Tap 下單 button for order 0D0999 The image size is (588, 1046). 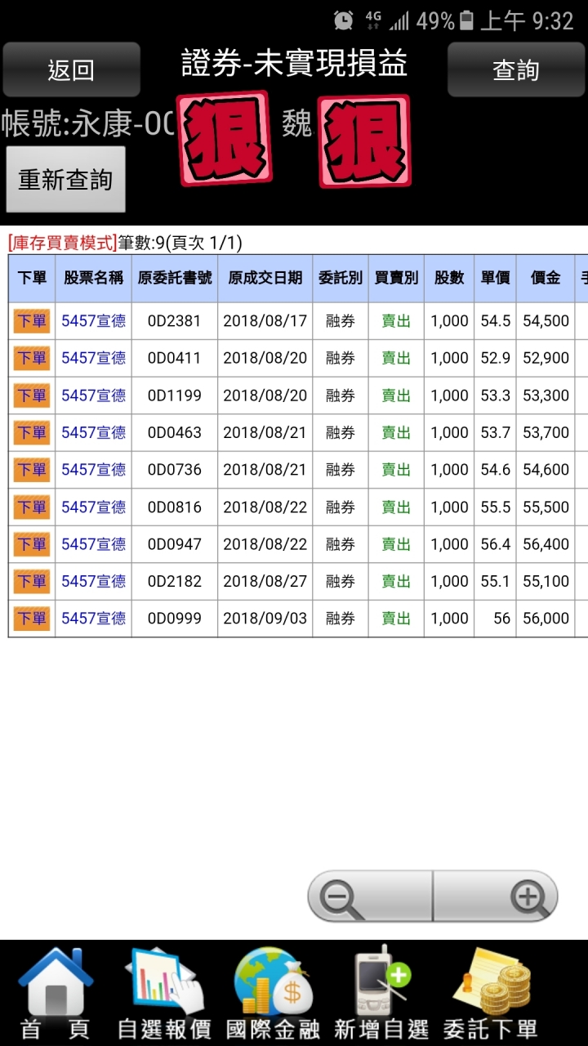[x=32, y=619]
